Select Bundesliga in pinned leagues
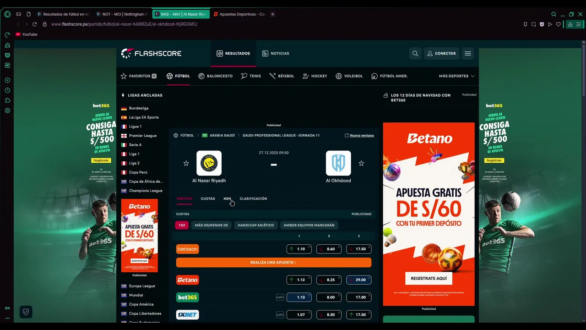The image size is (586, 330). click(138, 108)
